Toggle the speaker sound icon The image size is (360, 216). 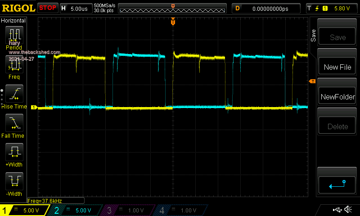pyautogui.click(x=348, y=210)
